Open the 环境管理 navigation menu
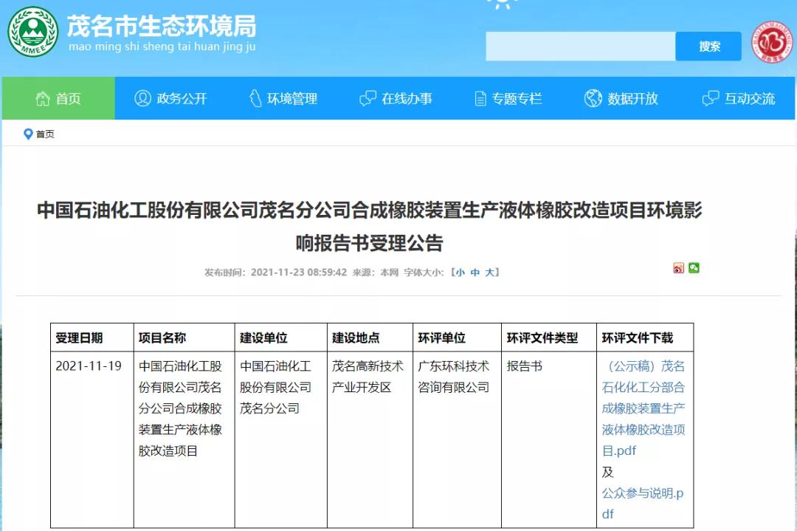Screen dimensions: 797x531 [x=283, y=98]
